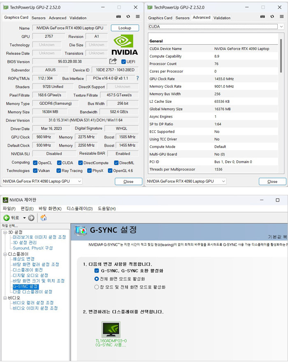Click the Bus Interface question mark icon
Viewport: 288px width, 363px height.
click(137, 78)
